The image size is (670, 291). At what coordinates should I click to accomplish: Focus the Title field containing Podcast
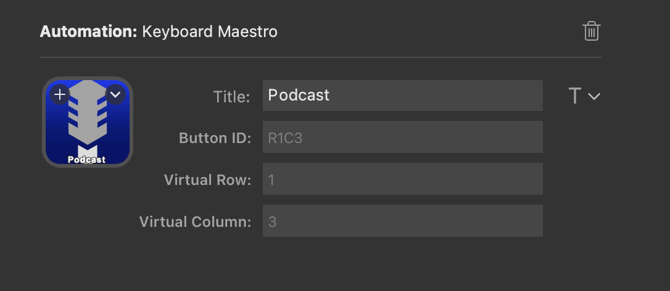tap(402, 96)
